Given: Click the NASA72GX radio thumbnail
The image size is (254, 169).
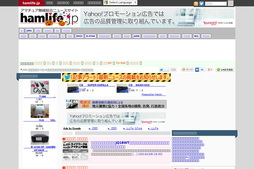Looking at the screenshot, I should tap(122, 88).
